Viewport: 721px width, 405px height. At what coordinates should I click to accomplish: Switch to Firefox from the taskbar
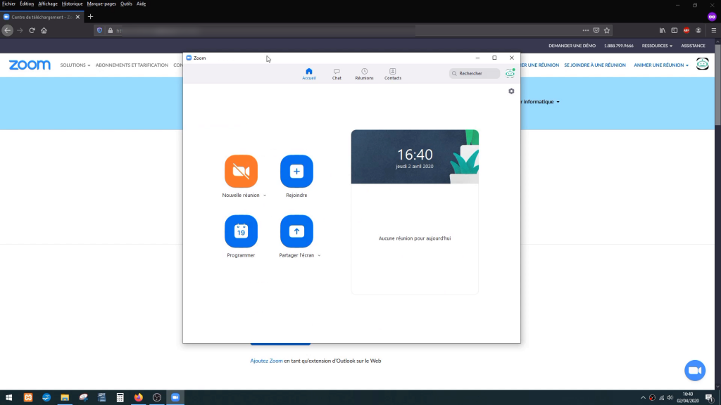coord(139,398)
